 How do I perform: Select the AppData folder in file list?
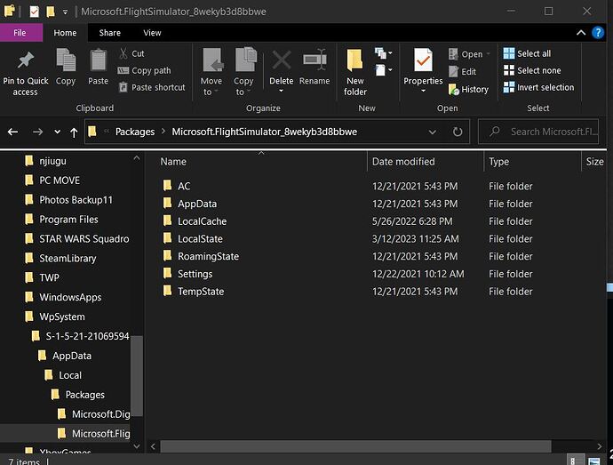coord(197,204)
